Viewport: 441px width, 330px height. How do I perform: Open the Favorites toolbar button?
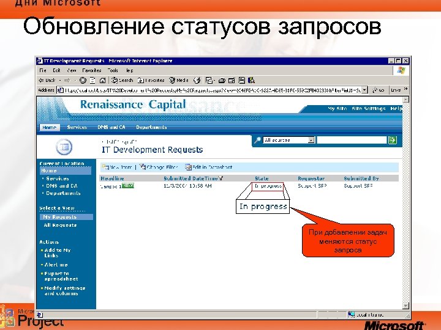pyautogui.click(x=151, y=80)
